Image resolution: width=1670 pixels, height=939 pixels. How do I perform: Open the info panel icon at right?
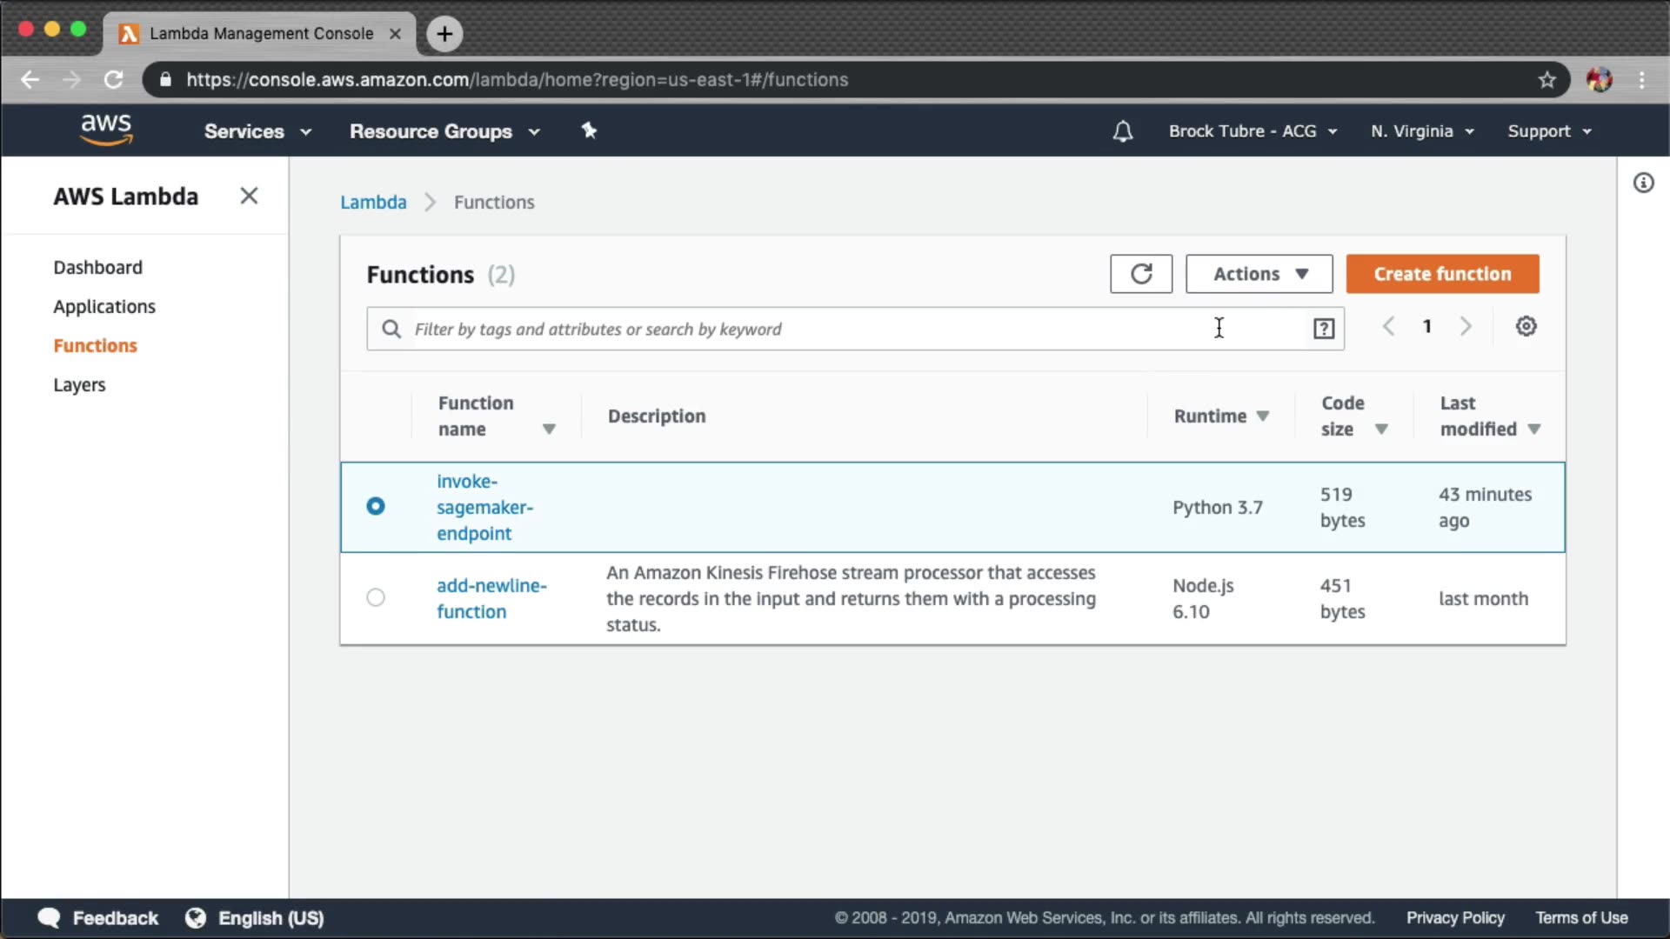(x=1643, y=183)
